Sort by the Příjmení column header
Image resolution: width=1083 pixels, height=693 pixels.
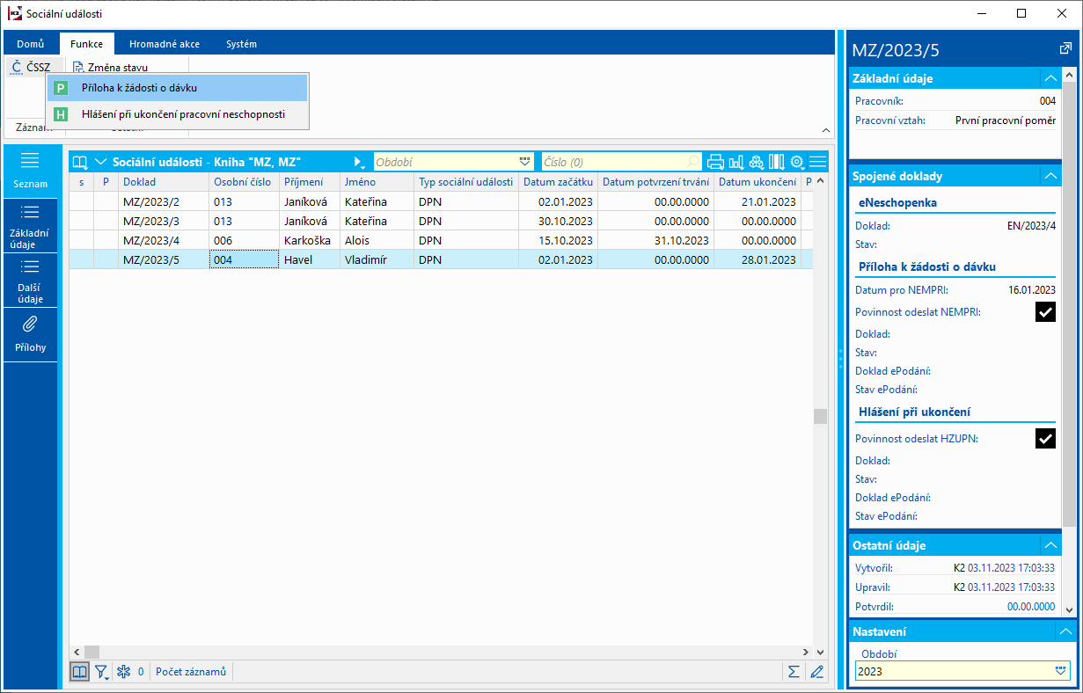[x=310, y=182]
